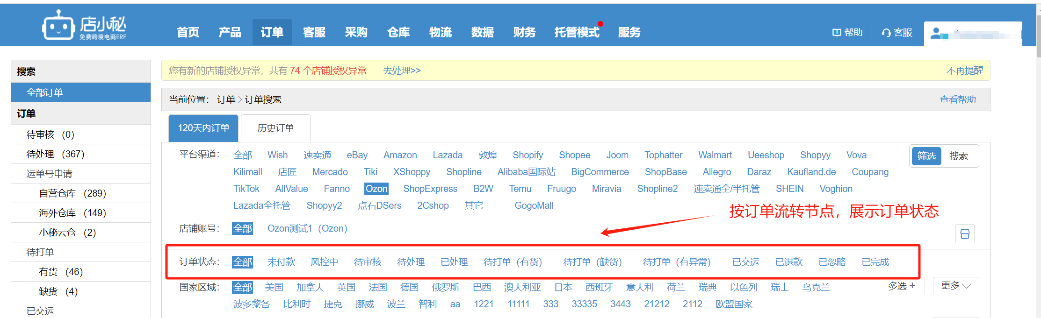Click 去处理>> link
Image resolution: width=1041 pixels, height=318 pixels.
click(x=402, y=71)
